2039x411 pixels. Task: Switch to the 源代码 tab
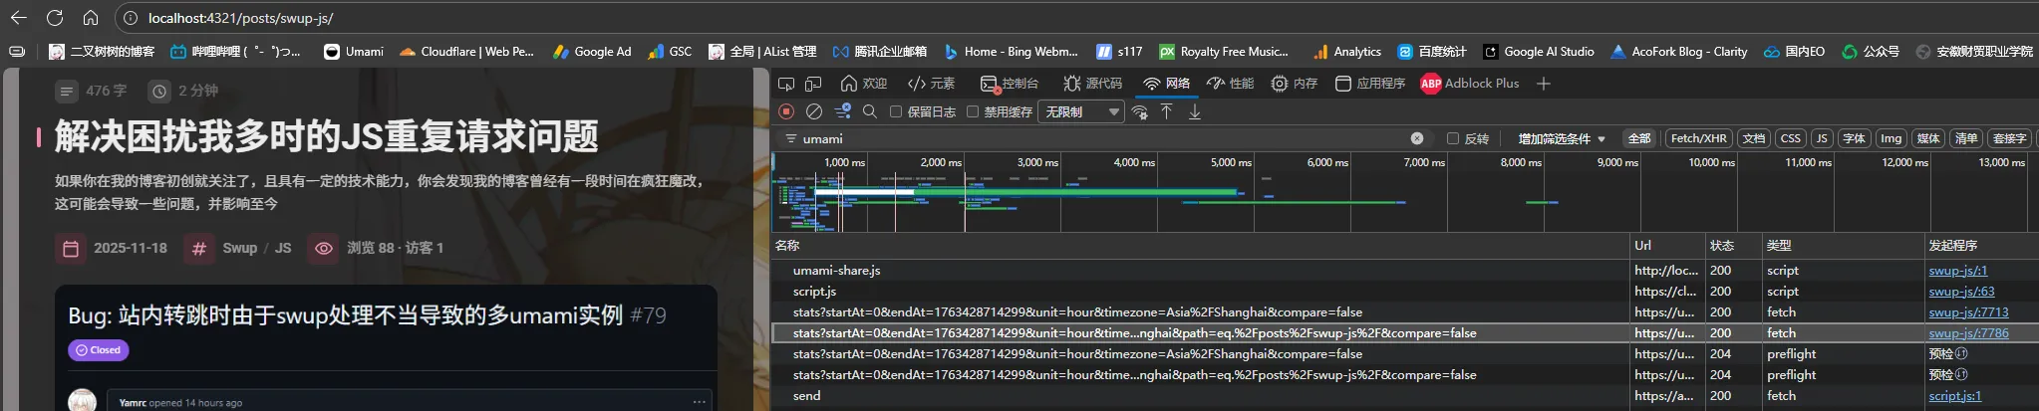(1092, 84)
